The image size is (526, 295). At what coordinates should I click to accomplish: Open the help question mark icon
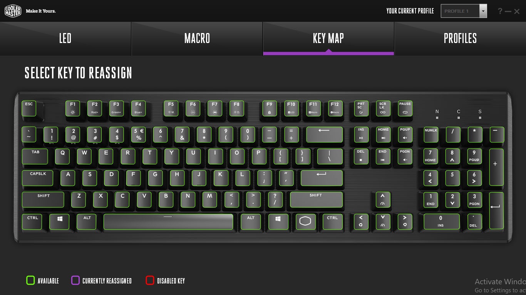coord(500,11)
